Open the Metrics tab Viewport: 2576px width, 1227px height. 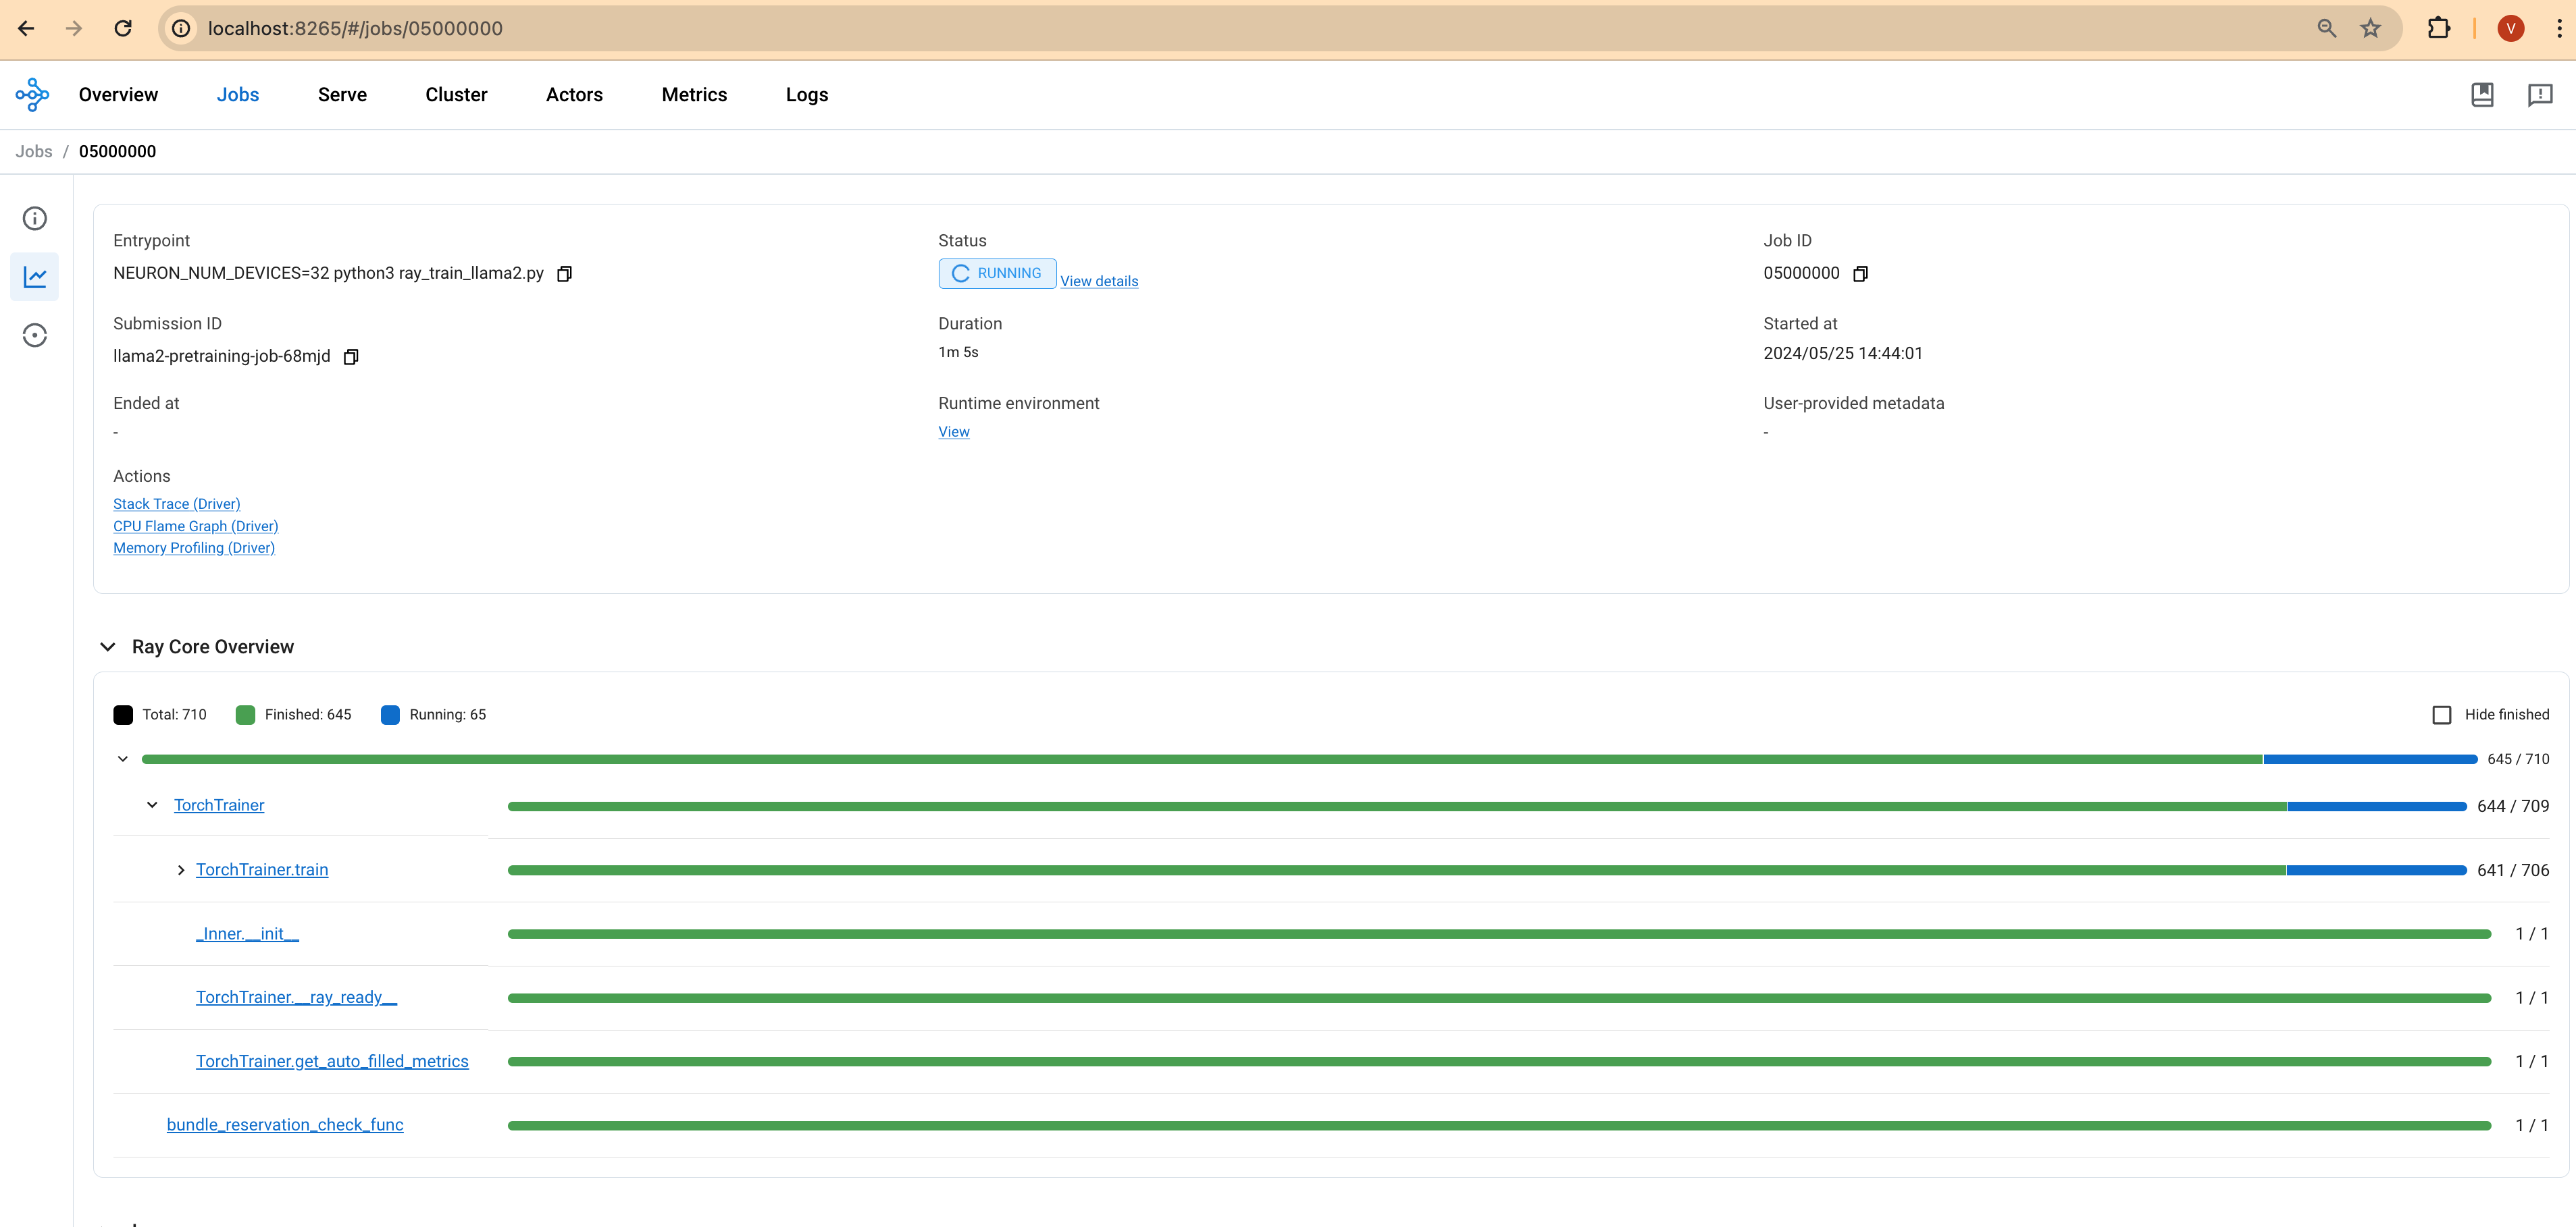[x=694, y=95]
